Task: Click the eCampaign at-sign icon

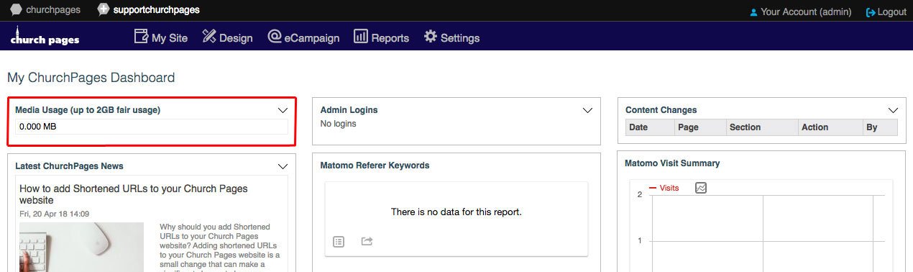Action: pos(274,37)
